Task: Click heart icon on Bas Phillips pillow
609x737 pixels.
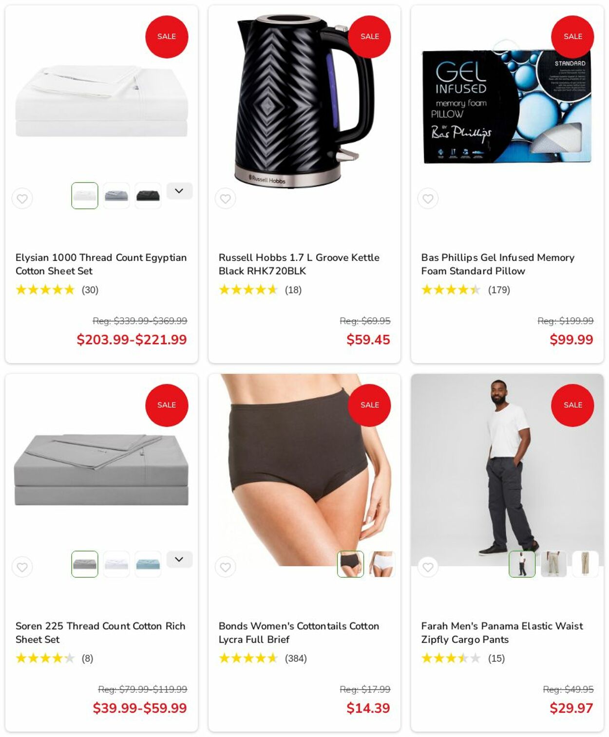Action: pyautogui.click(x=428, y=199)
